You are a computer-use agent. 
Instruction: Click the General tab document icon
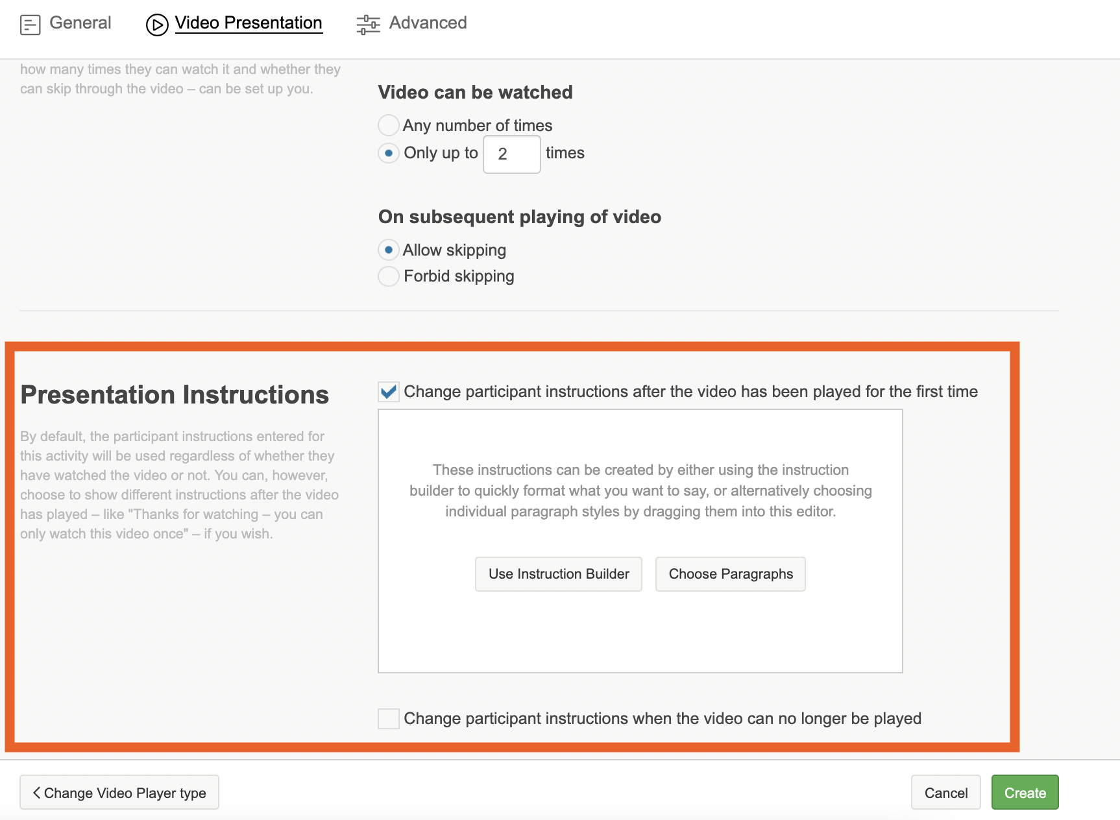pyautogui.click(x=30, y=25)
